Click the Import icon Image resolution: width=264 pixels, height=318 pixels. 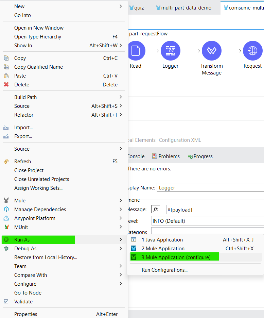point(6,128)
